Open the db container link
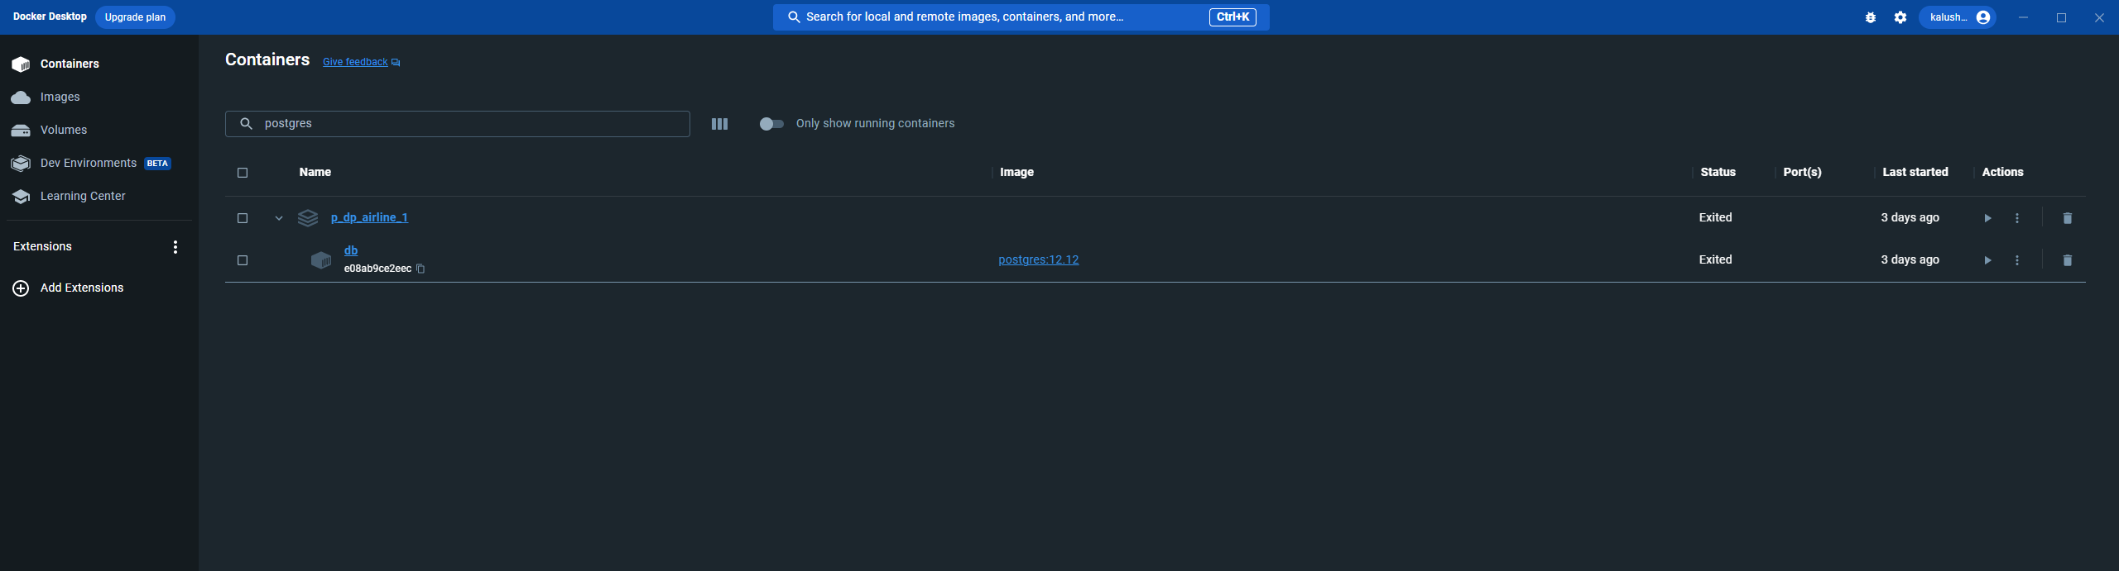 pyautogui.click(x=351, y=250)
